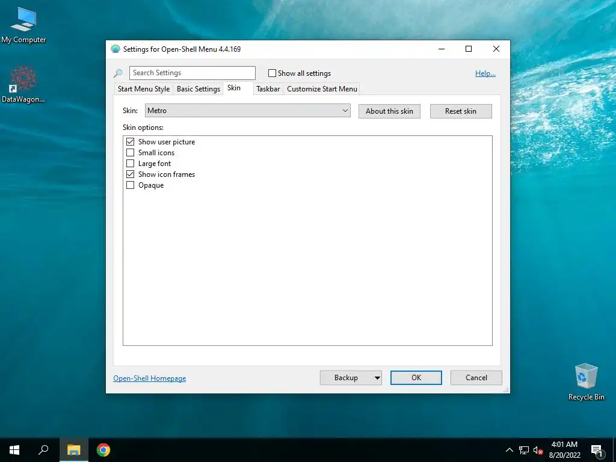Viewport: 616px width, 462px height.
Task: Open My Computer desktop icon
Action: pos(23,24)
